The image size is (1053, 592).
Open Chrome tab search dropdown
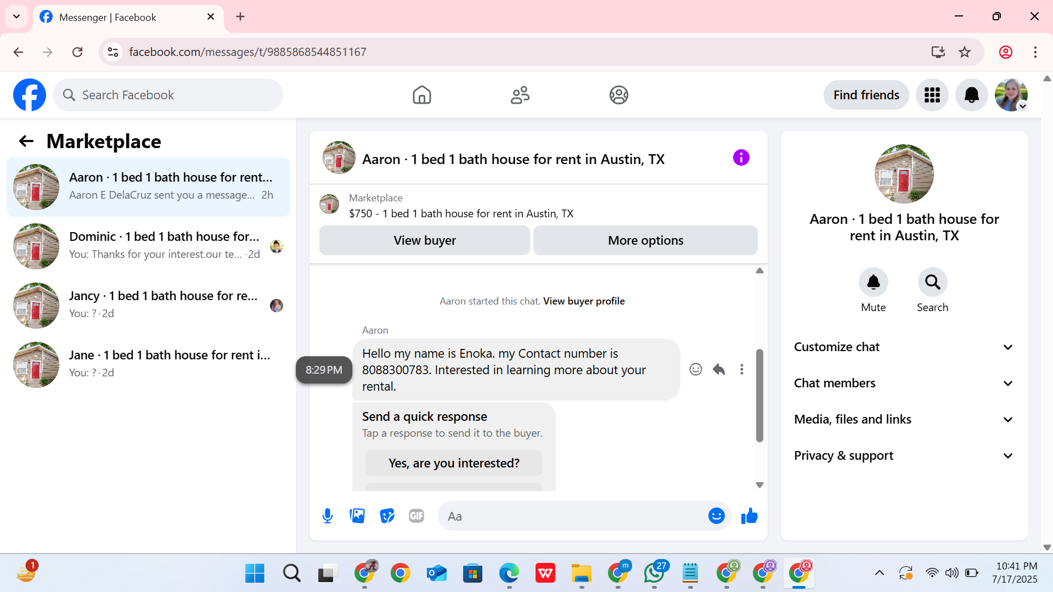coord(16,16)
